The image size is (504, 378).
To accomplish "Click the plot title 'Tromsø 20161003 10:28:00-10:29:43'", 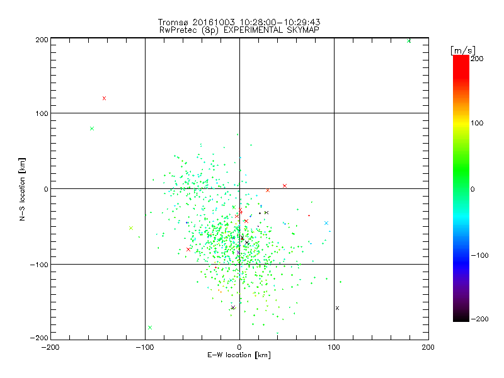I will point(239,22).
